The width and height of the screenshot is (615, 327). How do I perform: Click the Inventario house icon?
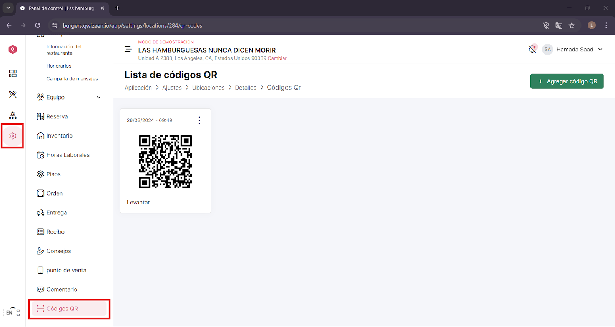coord(40,136)
